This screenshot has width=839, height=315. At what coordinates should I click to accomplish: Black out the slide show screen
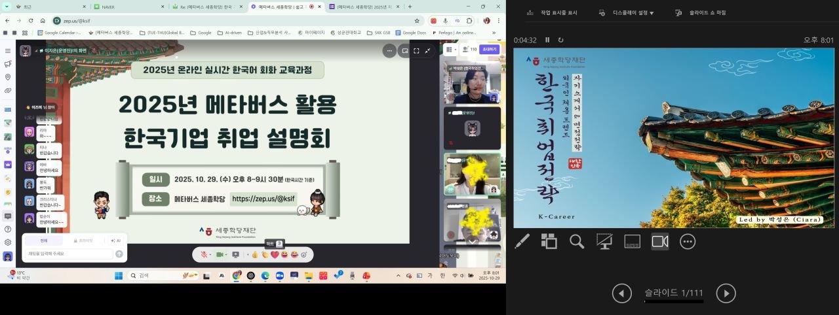point(604,242)
